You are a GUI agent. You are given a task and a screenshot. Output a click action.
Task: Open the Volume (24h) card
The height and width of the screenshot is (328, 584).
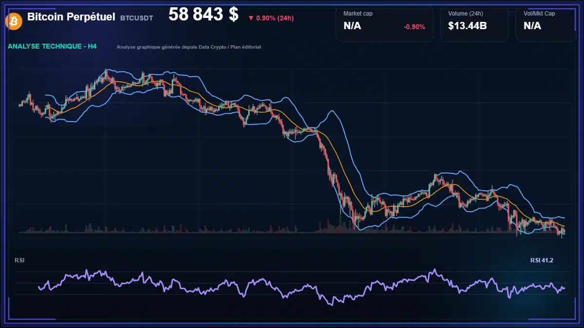(474, 23)
